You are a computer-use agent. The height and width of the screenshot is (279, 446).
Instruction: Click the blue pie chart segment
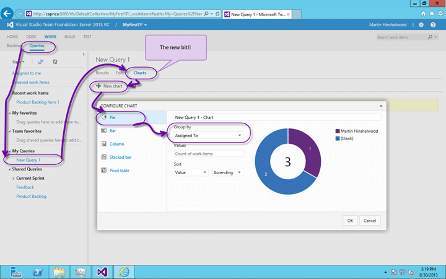click(x=266, y=174)
